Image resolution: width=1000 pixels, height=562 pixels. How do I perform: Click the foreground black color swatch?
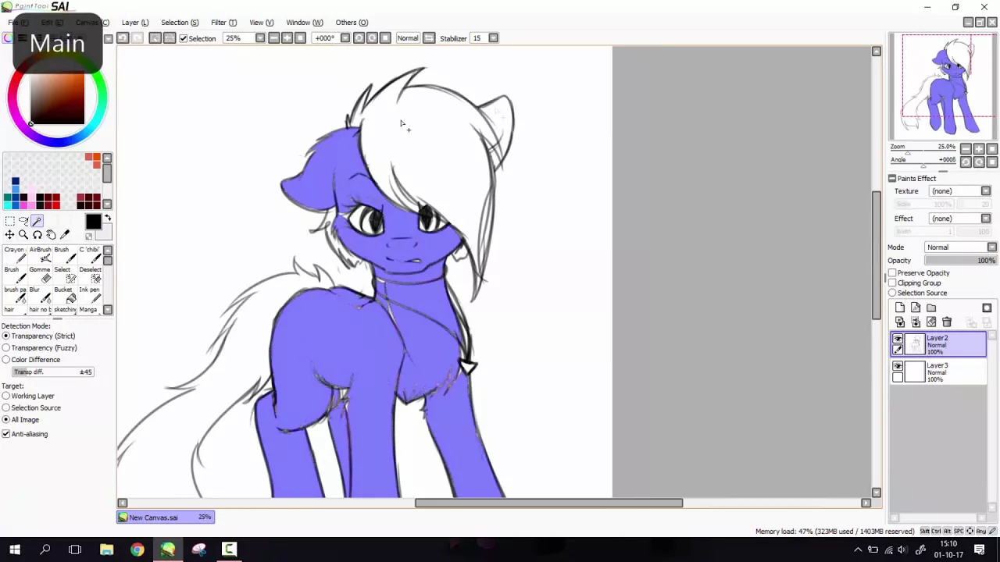[93, 222]
